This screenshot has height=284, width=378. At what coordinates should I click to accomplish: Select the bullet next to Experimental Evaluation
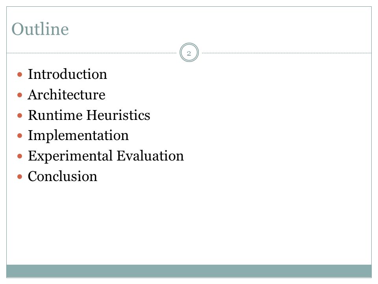click(x=20, y=156)
